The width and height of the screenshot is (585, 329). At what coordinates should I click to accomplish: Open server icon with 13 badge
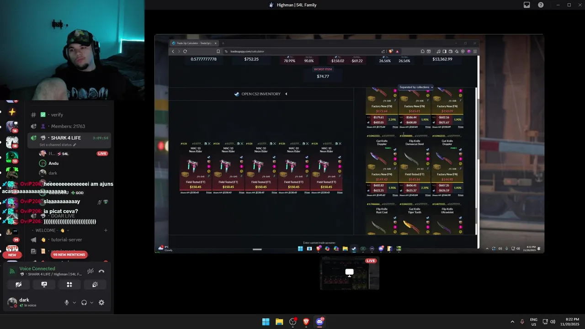pyautogui.click(x=12, y=157)
